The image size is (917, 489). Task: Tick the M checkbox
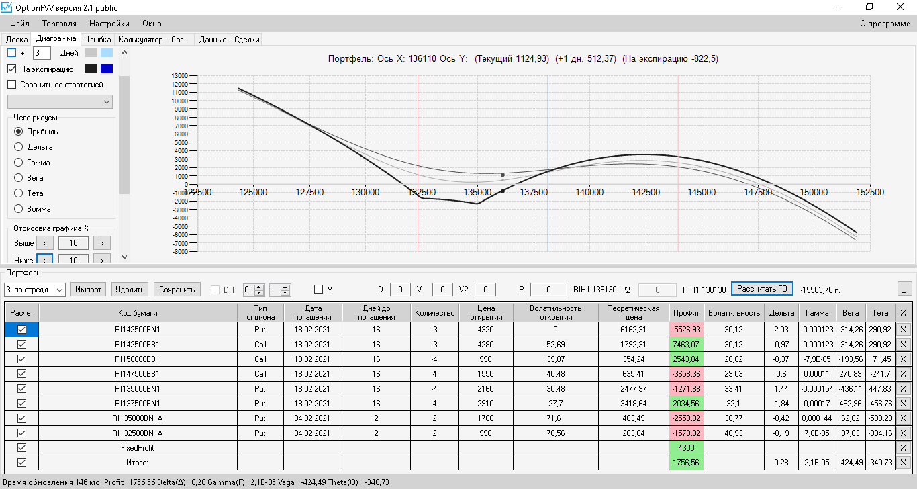pos(319,290)
